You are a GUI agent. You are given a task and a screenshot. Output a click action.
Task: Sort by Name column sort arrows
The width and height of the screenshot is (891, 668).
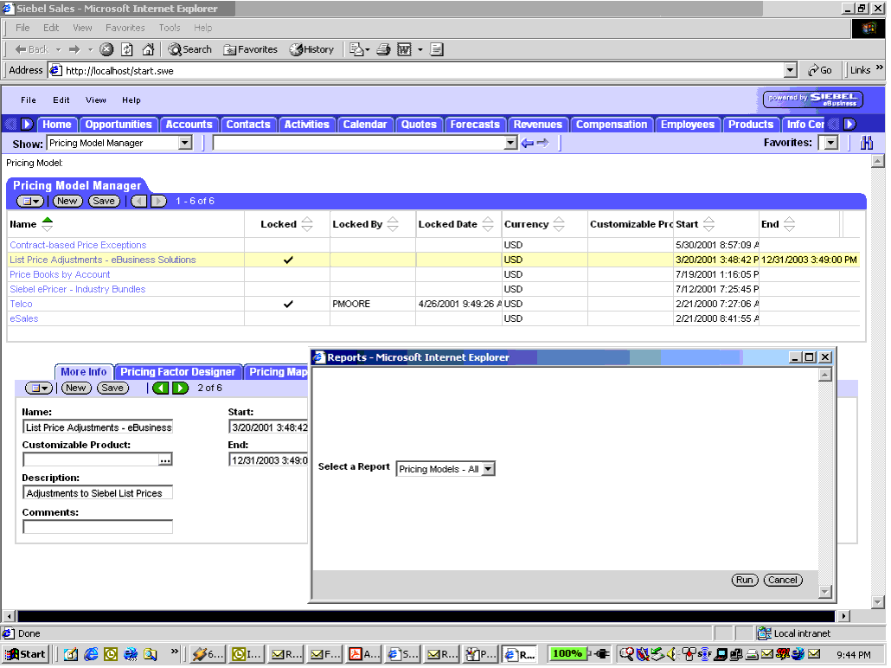point(48,224)
